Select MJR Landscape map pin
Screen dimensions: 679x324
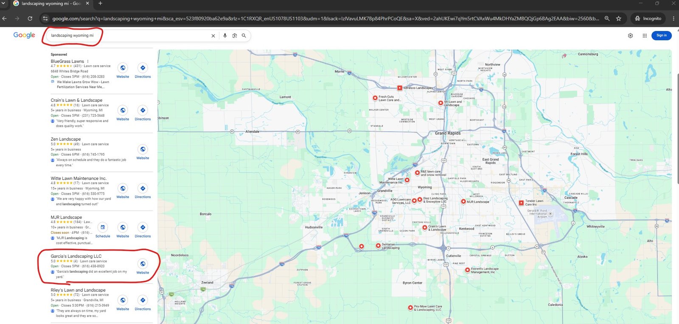[x=463, y=201]
